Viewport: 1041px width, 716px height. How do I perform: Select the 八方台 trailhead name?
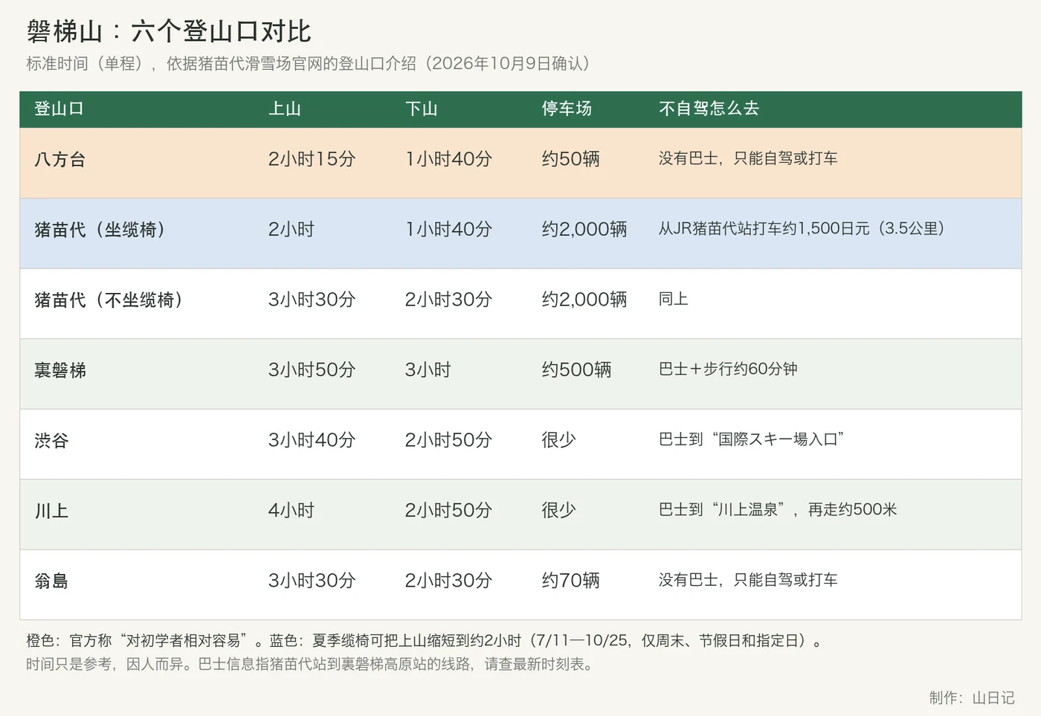(60, 159)
